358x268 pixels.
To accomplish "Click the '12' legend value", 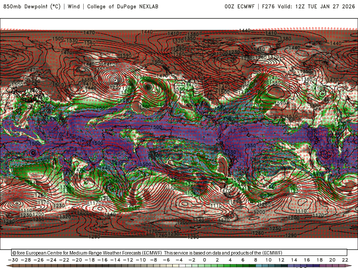I will pos(281,260).
